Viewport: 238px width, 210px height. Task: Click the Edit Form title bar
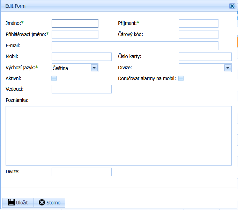point(105,6)
